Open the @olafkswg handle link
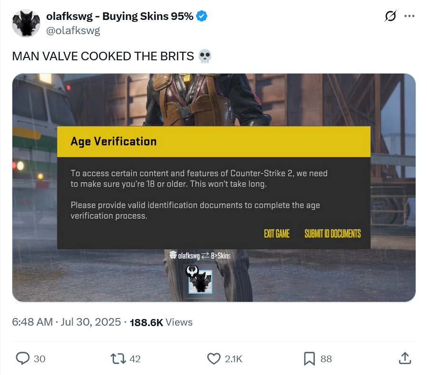This screenshot has width=427, height=375. click(x=73, y=31)
